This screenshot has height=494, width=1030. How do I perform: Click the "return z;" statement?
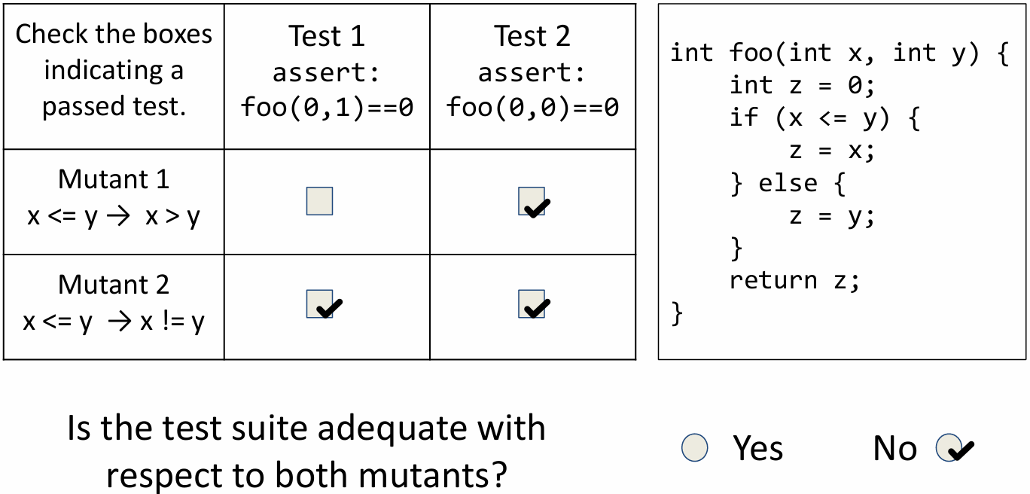[794, 280]
